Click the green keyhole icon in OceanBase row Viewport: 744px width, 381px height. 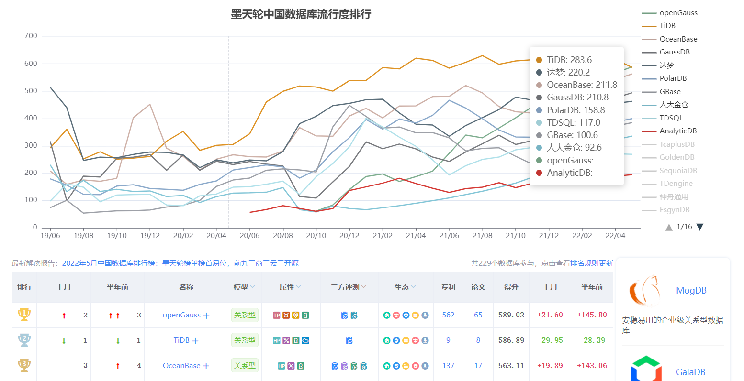pyautogui.click(x=301, y=366)
